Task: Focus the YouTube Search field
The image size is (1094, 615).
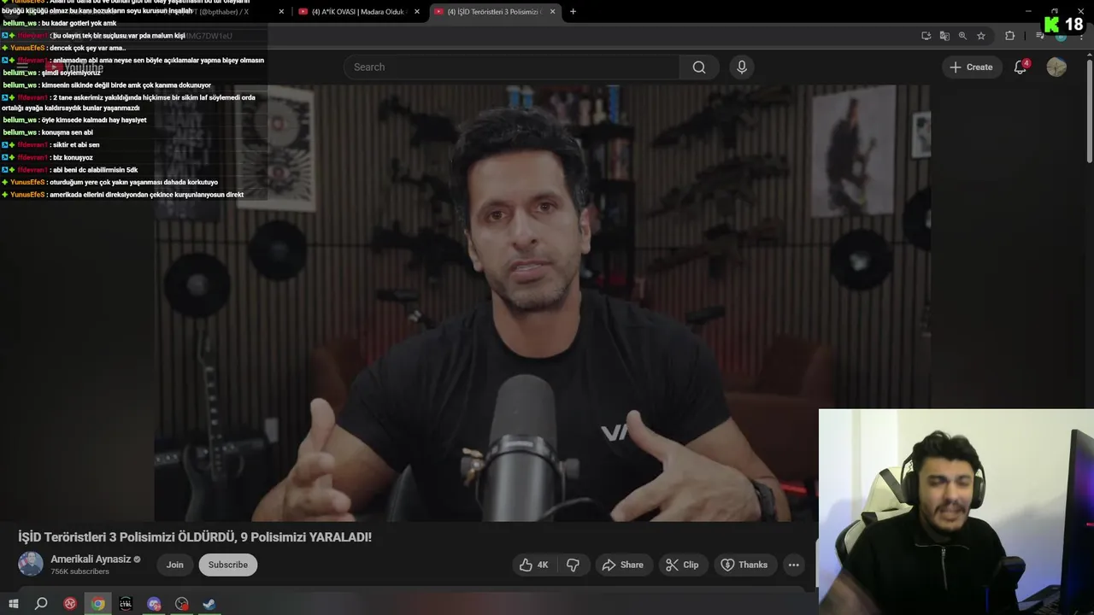Action: click(513, 67)
